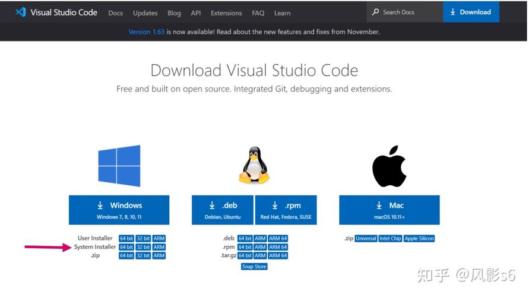
Task: Download Linux .tar.gz ARM archive
Action: (260, 255)
